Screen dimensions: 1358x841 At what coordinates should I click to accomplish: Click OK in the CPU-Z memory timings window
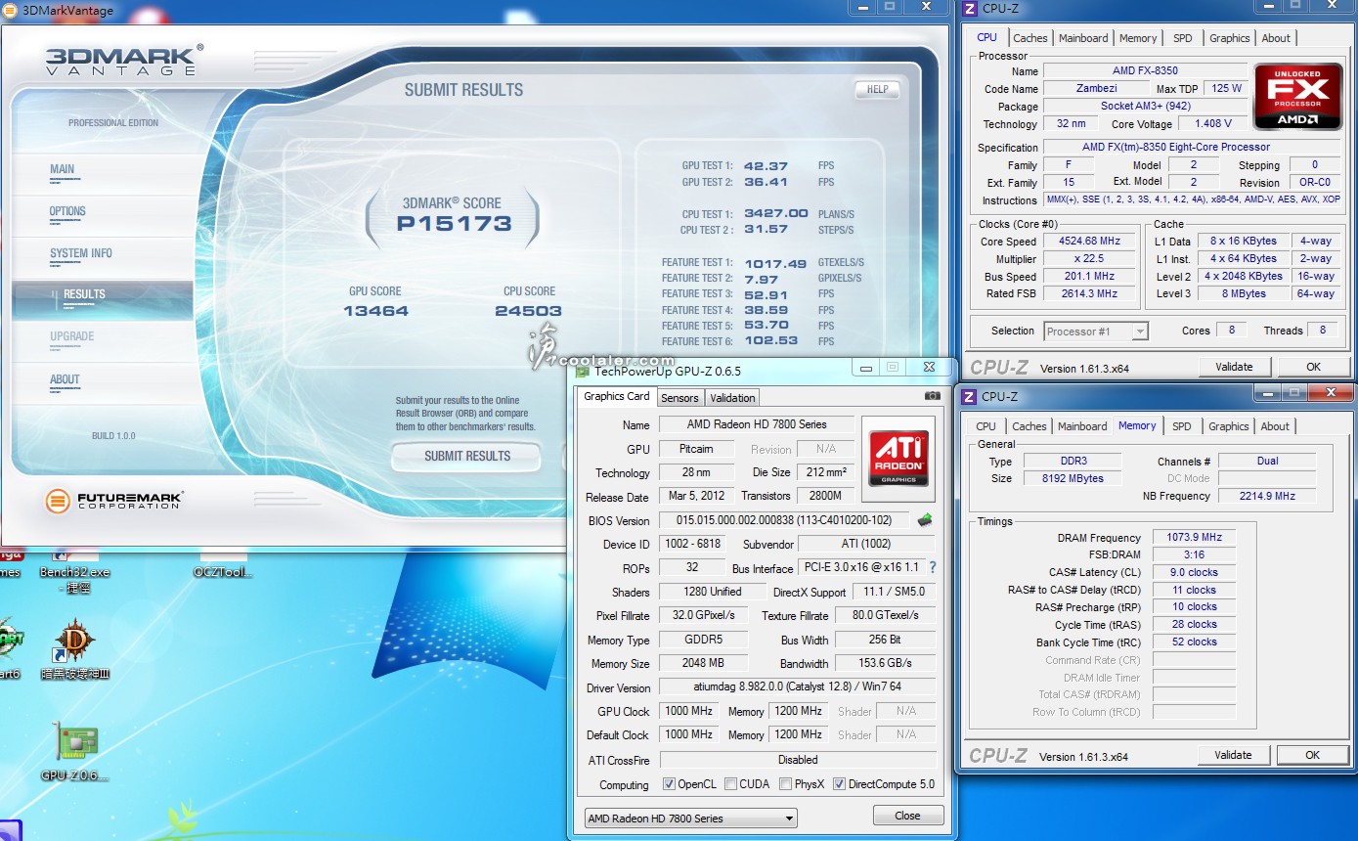pyautogui.click(x=1312, y=755)
